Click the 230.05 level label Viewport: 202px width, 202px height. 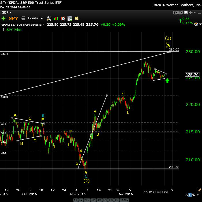(174, 49)
